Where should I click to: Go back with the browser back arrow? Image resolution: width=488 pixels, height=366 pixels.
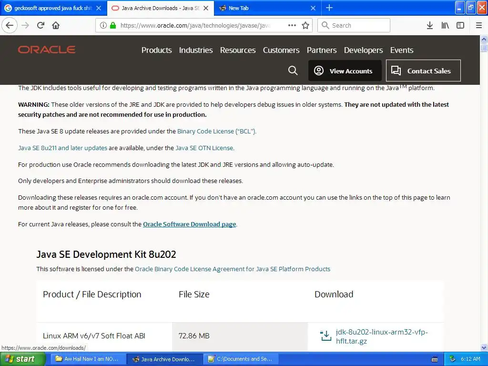click(10, 25)
